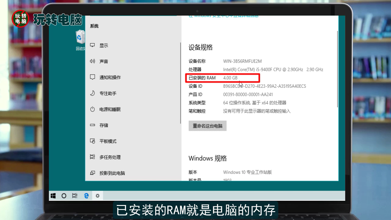
Task: Click the 已安装的 RAM label
Action: pyautogui.click(x=202, y=78)
